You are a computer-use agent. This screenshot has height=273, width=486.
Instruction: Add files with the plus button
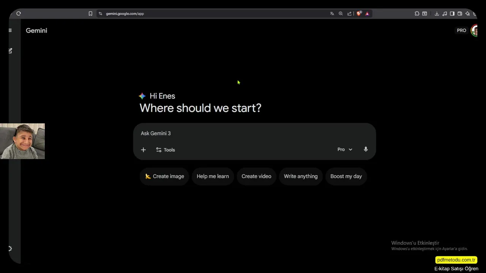(x=143, y=150)
